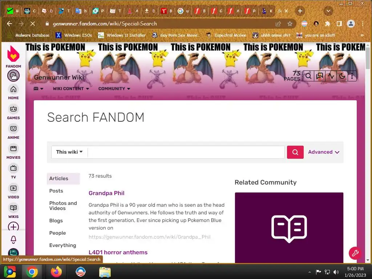Screen dimensions: 372x279
Task: Open the TV section in the sidebar
Action: (13, 171)
